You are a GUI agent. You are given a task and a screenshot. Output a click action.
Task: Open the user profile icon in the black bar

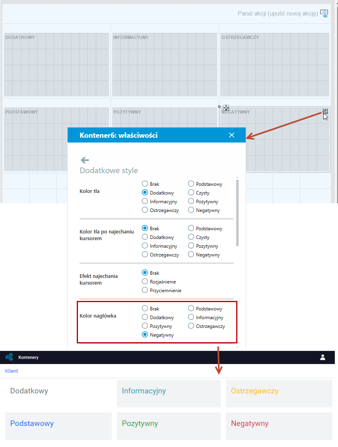[322, 357]
